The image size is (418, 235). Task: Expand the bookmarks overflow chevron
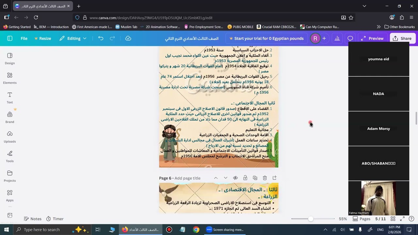[x=378, y=27]
